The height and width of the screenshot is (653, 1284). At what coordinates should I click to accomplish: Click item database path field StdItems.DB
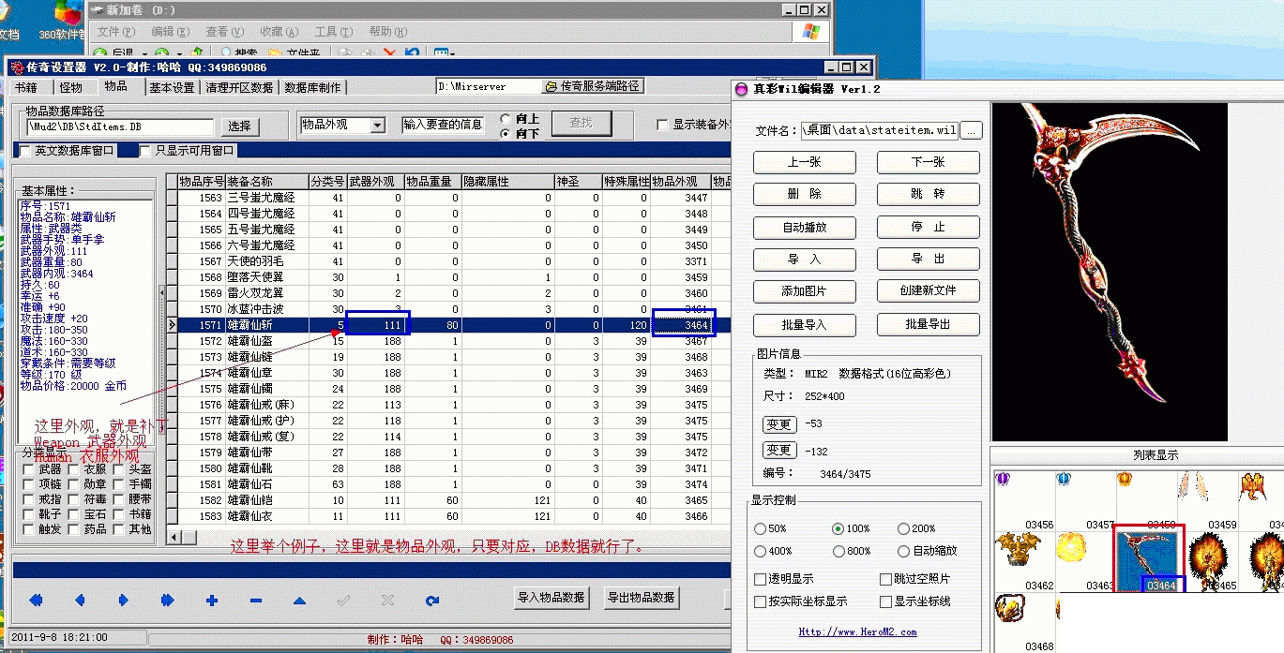pos(120,126)
